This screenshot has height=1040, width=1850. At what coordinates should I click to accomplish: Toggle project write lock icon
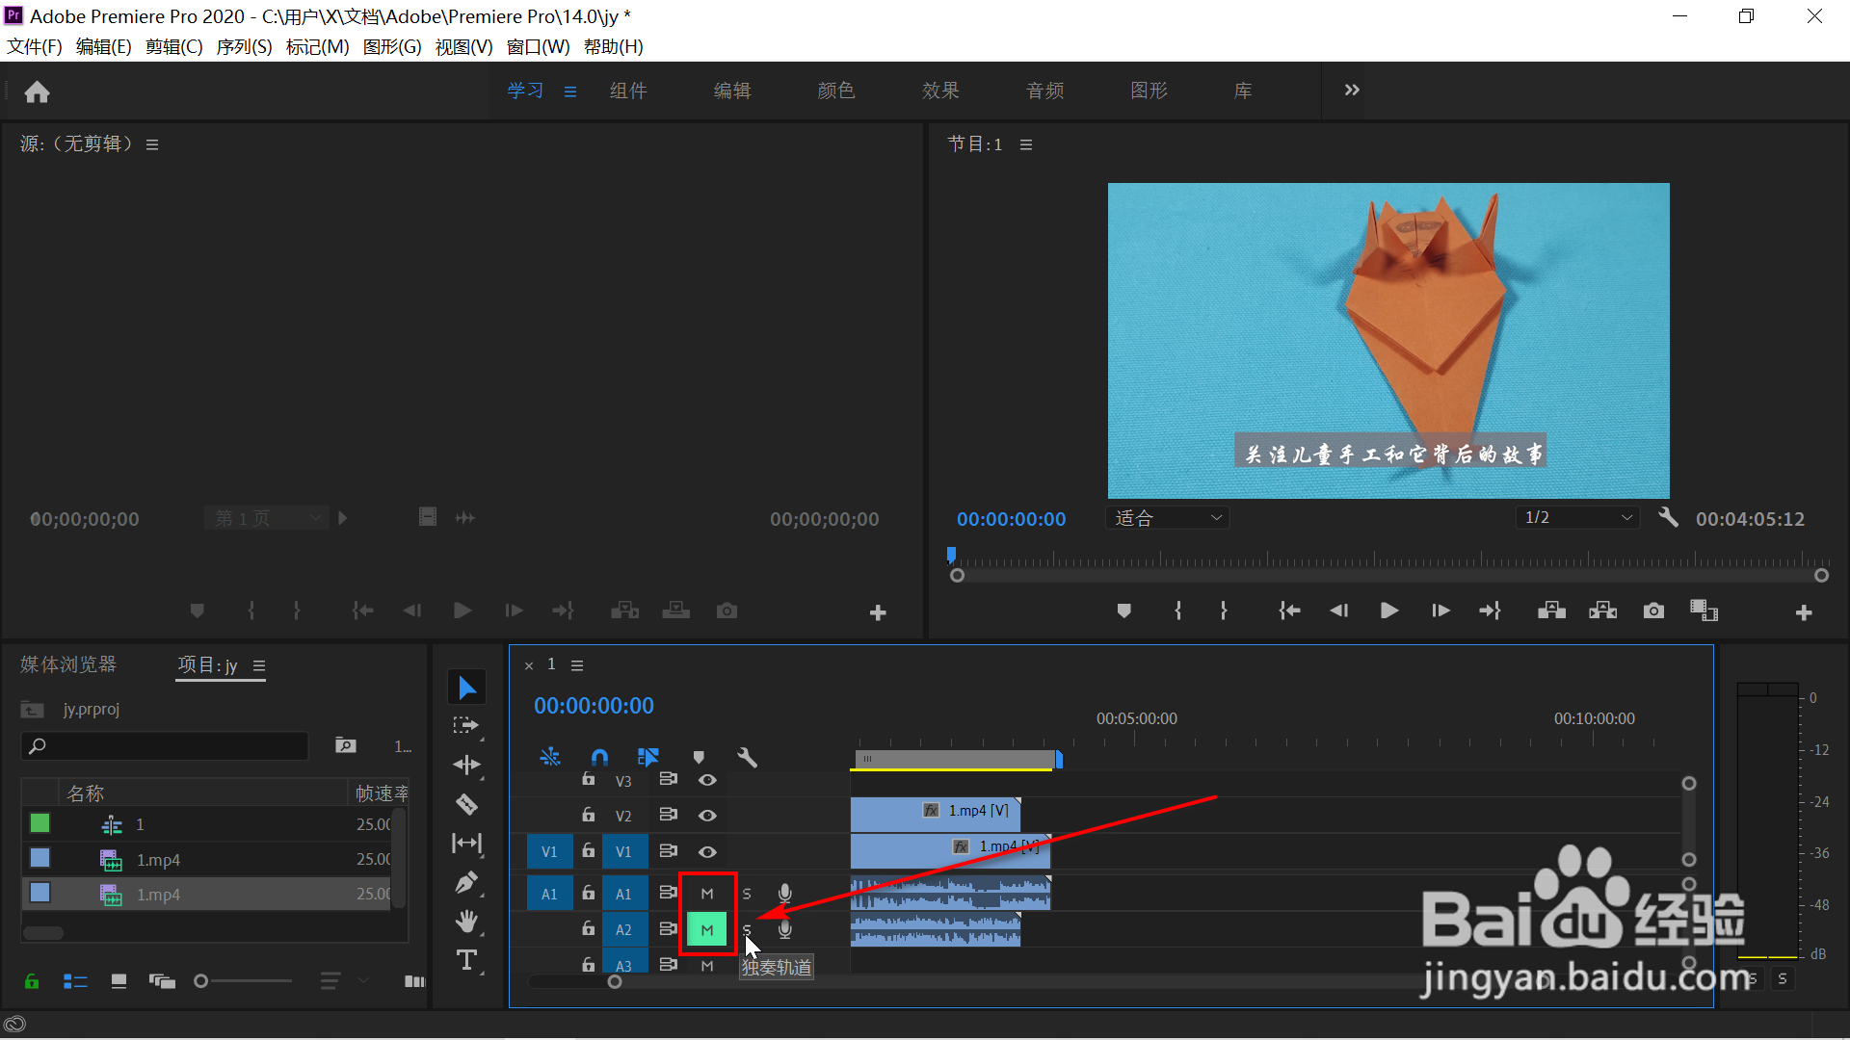pyautogui.click(x=32, y=981)
